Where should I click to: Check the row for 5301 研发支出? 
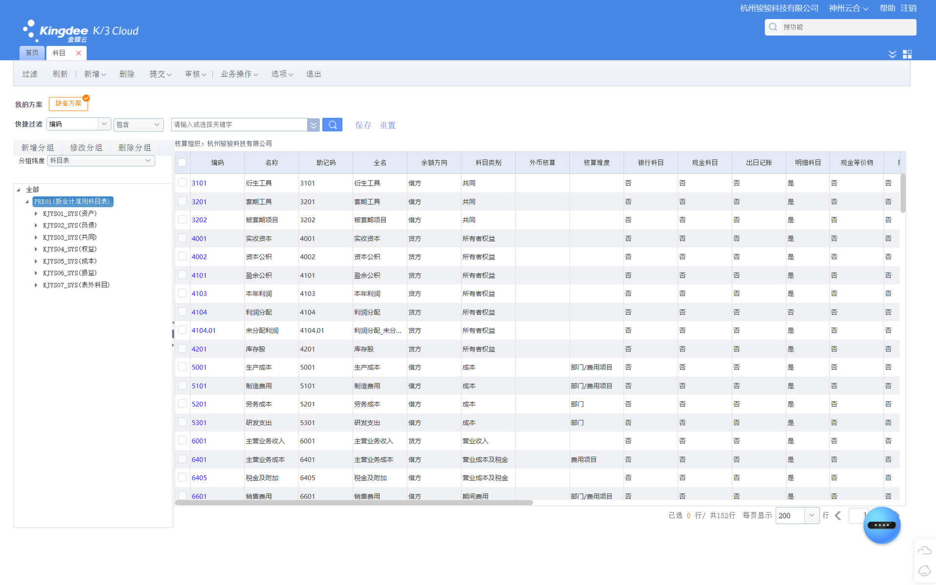pos(182,423)
